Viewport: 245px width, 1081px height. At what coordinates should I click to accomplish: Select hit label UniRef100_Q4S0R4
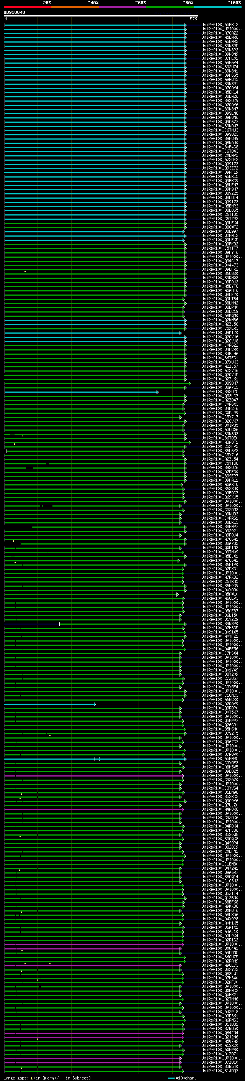219,843
